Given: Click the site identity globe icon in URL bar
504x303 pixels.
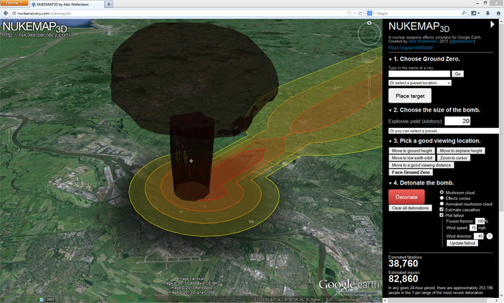Looking at the screenshot, I should pyautogui.click(x=14, y=13).
